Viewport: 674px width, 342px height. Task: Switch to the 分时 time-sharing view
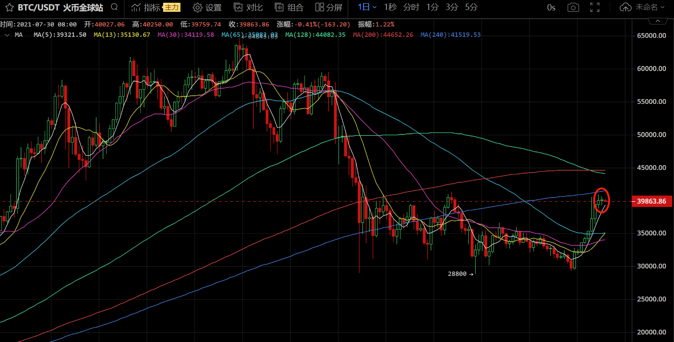[411, 7]
